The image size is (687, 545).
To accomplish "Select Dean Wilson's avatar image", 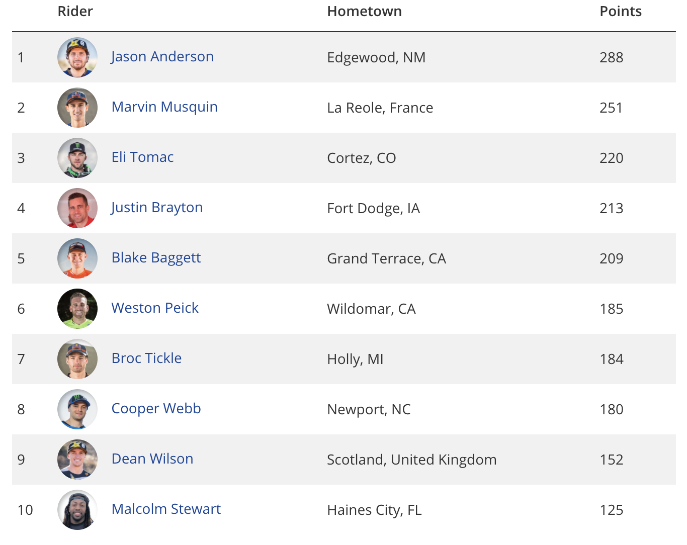I will pos(77,460).
